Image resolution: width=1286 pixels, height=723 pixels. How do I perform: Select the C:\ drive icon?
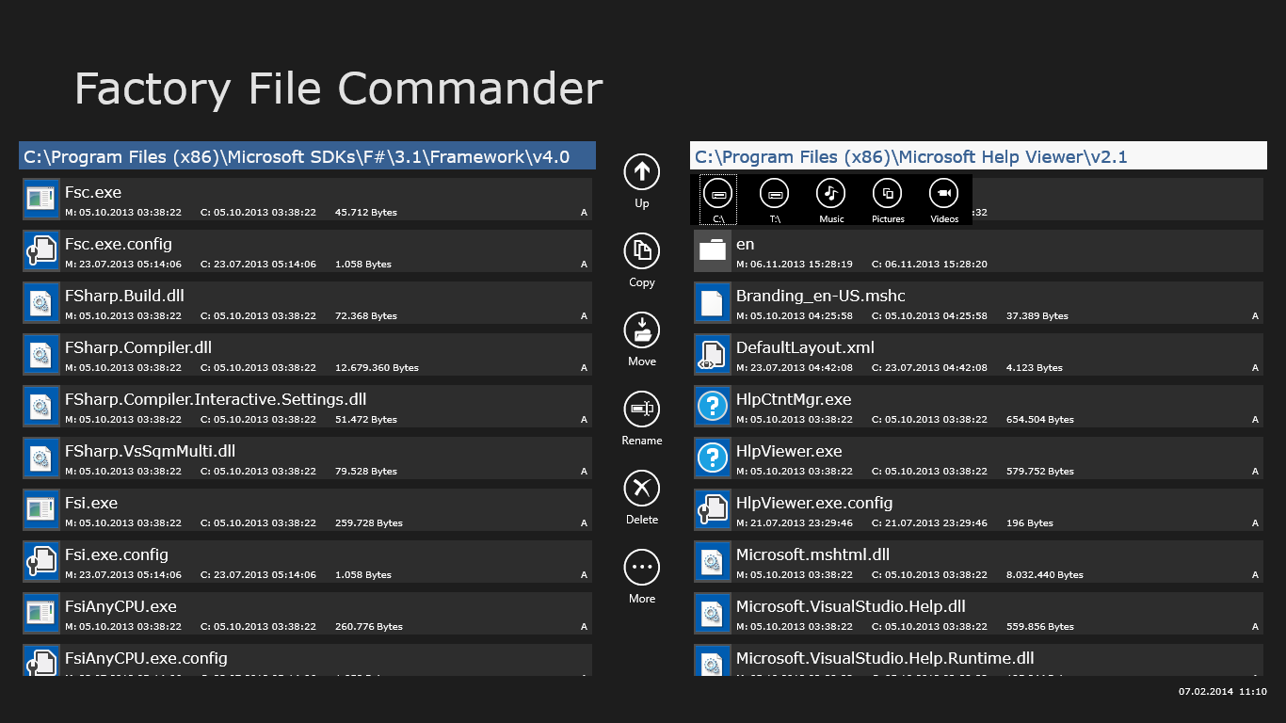[x=718, y=194]
